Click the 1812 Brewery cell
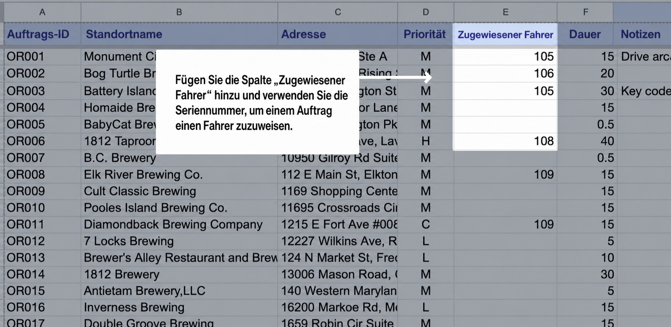Viewport: 671px width, 327px height. point(179,274)
